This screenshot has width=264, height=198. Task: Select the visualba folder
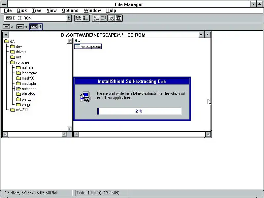point(26,94)
